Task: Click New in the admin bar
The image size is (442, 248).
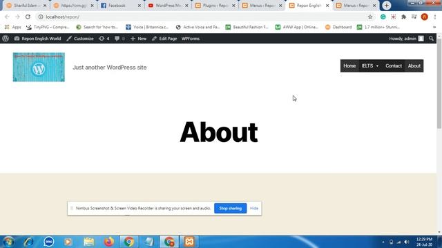Action: (138, 39)
